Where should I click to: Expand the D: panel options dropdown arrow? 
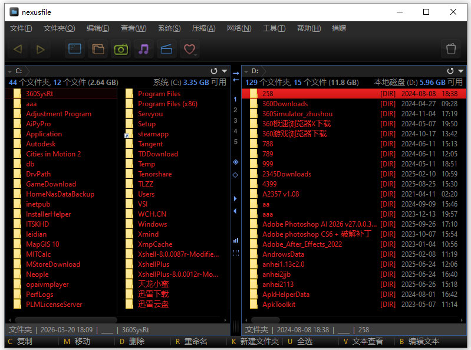[x=461, y=71]
